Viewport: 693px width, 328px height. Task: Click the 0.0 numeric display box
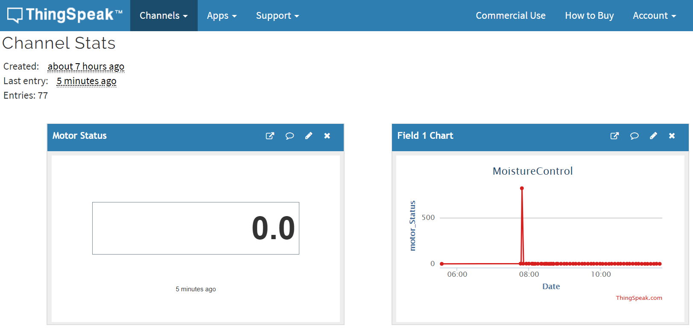[196, 228]
